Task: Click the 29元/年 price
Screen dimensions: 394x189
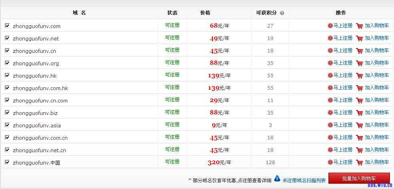Action: (x=219, y=101)
